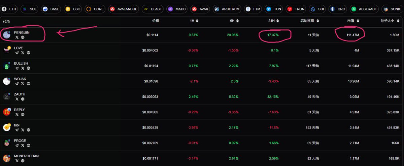Select the CRO chain filter

pyautogui.click(x=338, y=9)
